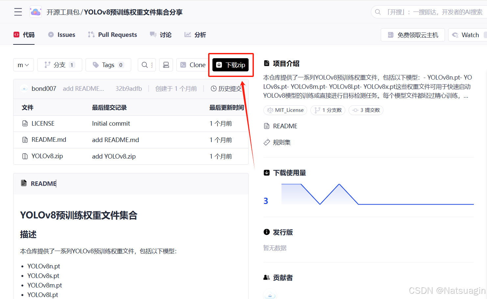The height and width of the screenshot is (299, 487).
Task: Open the YOLOv8.zip file
Action: [47, 156]
